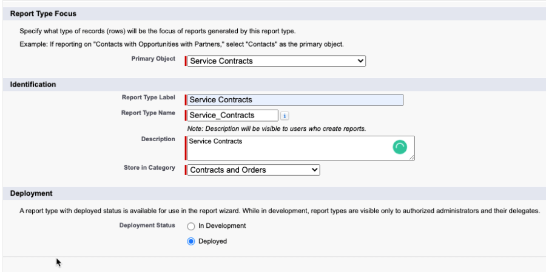Select the In Development radio button
The image size is (546, 272).
(191, 226)
